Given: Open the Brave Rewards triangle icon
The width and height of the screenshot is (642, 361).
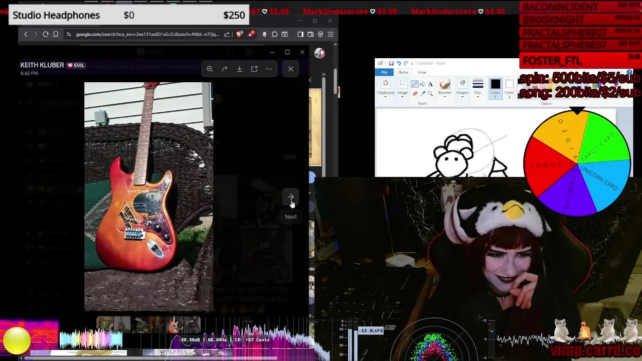Looking at the screenshot, I should (x=251, y=34).
